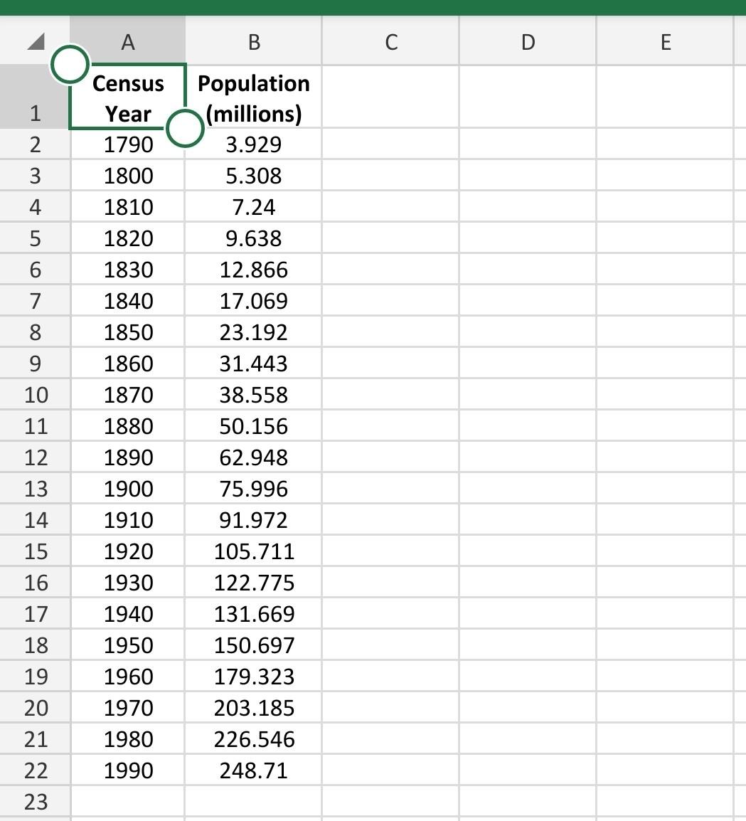Select row 18 header
Image resolution: width=746 pixels, height=821 pixels.
[35, 645]
